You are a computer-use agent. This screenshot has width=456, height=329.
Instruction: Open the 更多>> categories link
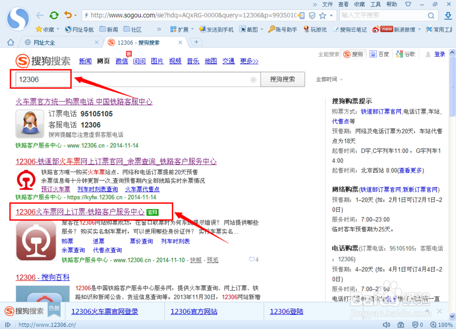click(249, 61)
